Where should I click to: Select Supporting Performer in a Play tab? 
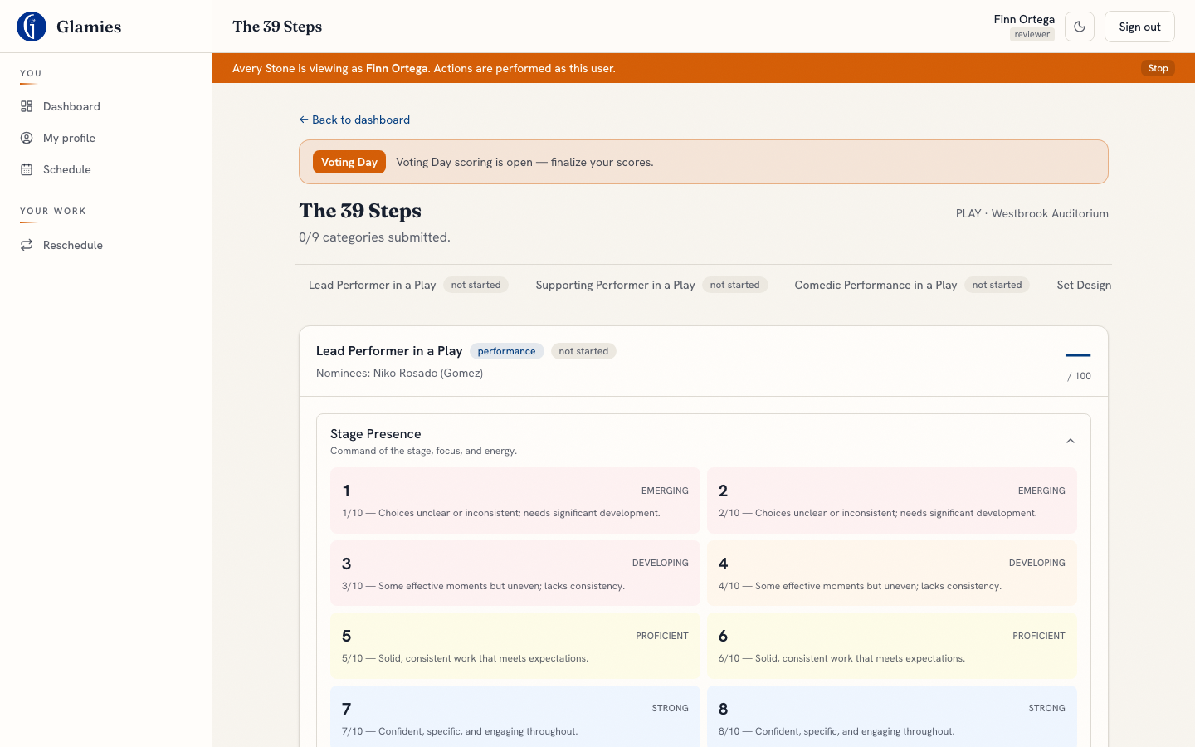pos(651,285)
